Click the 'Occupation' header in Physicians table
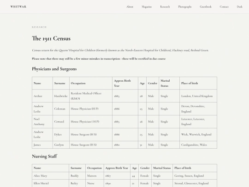The image size is (249, 187). [91, 83]
